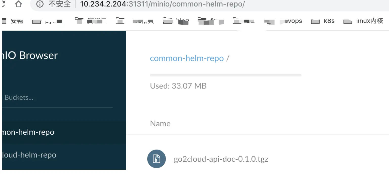
Task: Click the MinIO Browser title
Action: [30, 55]
